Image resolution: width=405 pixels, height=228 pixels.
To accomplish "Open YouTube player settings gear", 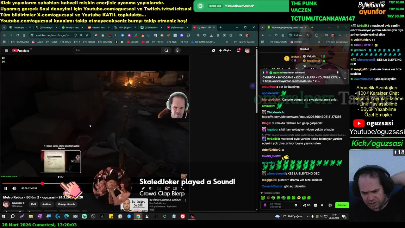I will click(167, 188).
